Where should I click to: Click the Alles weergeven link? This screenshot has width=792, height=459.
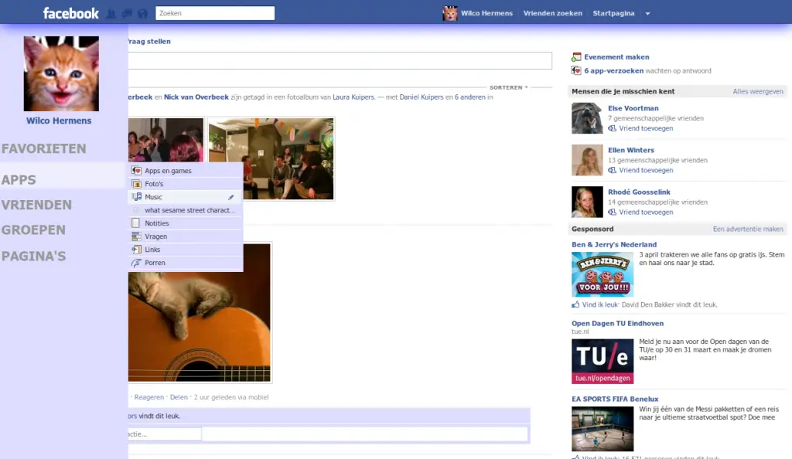click(757, 91)
